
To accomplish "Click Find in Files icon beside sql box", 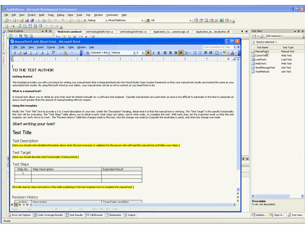I will tap(148, 20).
